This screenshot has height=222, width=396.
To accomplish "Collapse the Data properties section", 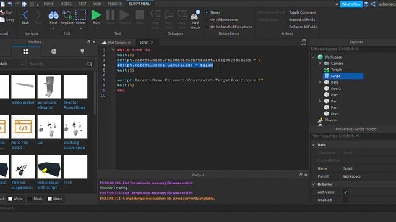I will [x=314, y=145].
